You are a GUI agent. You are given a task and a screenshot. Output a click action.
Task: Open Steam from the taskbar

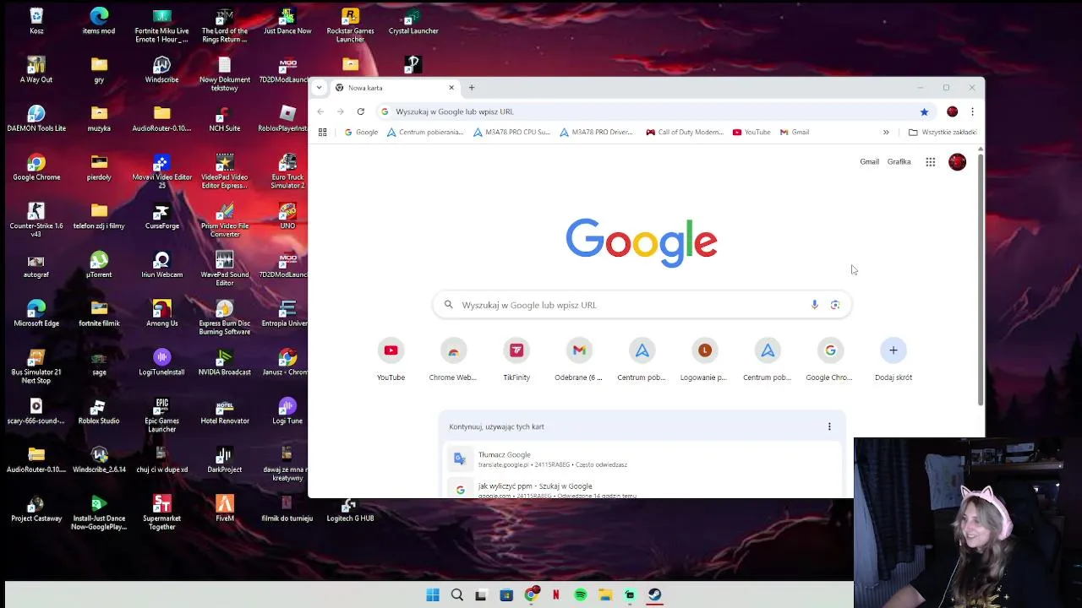coord(654,595)
